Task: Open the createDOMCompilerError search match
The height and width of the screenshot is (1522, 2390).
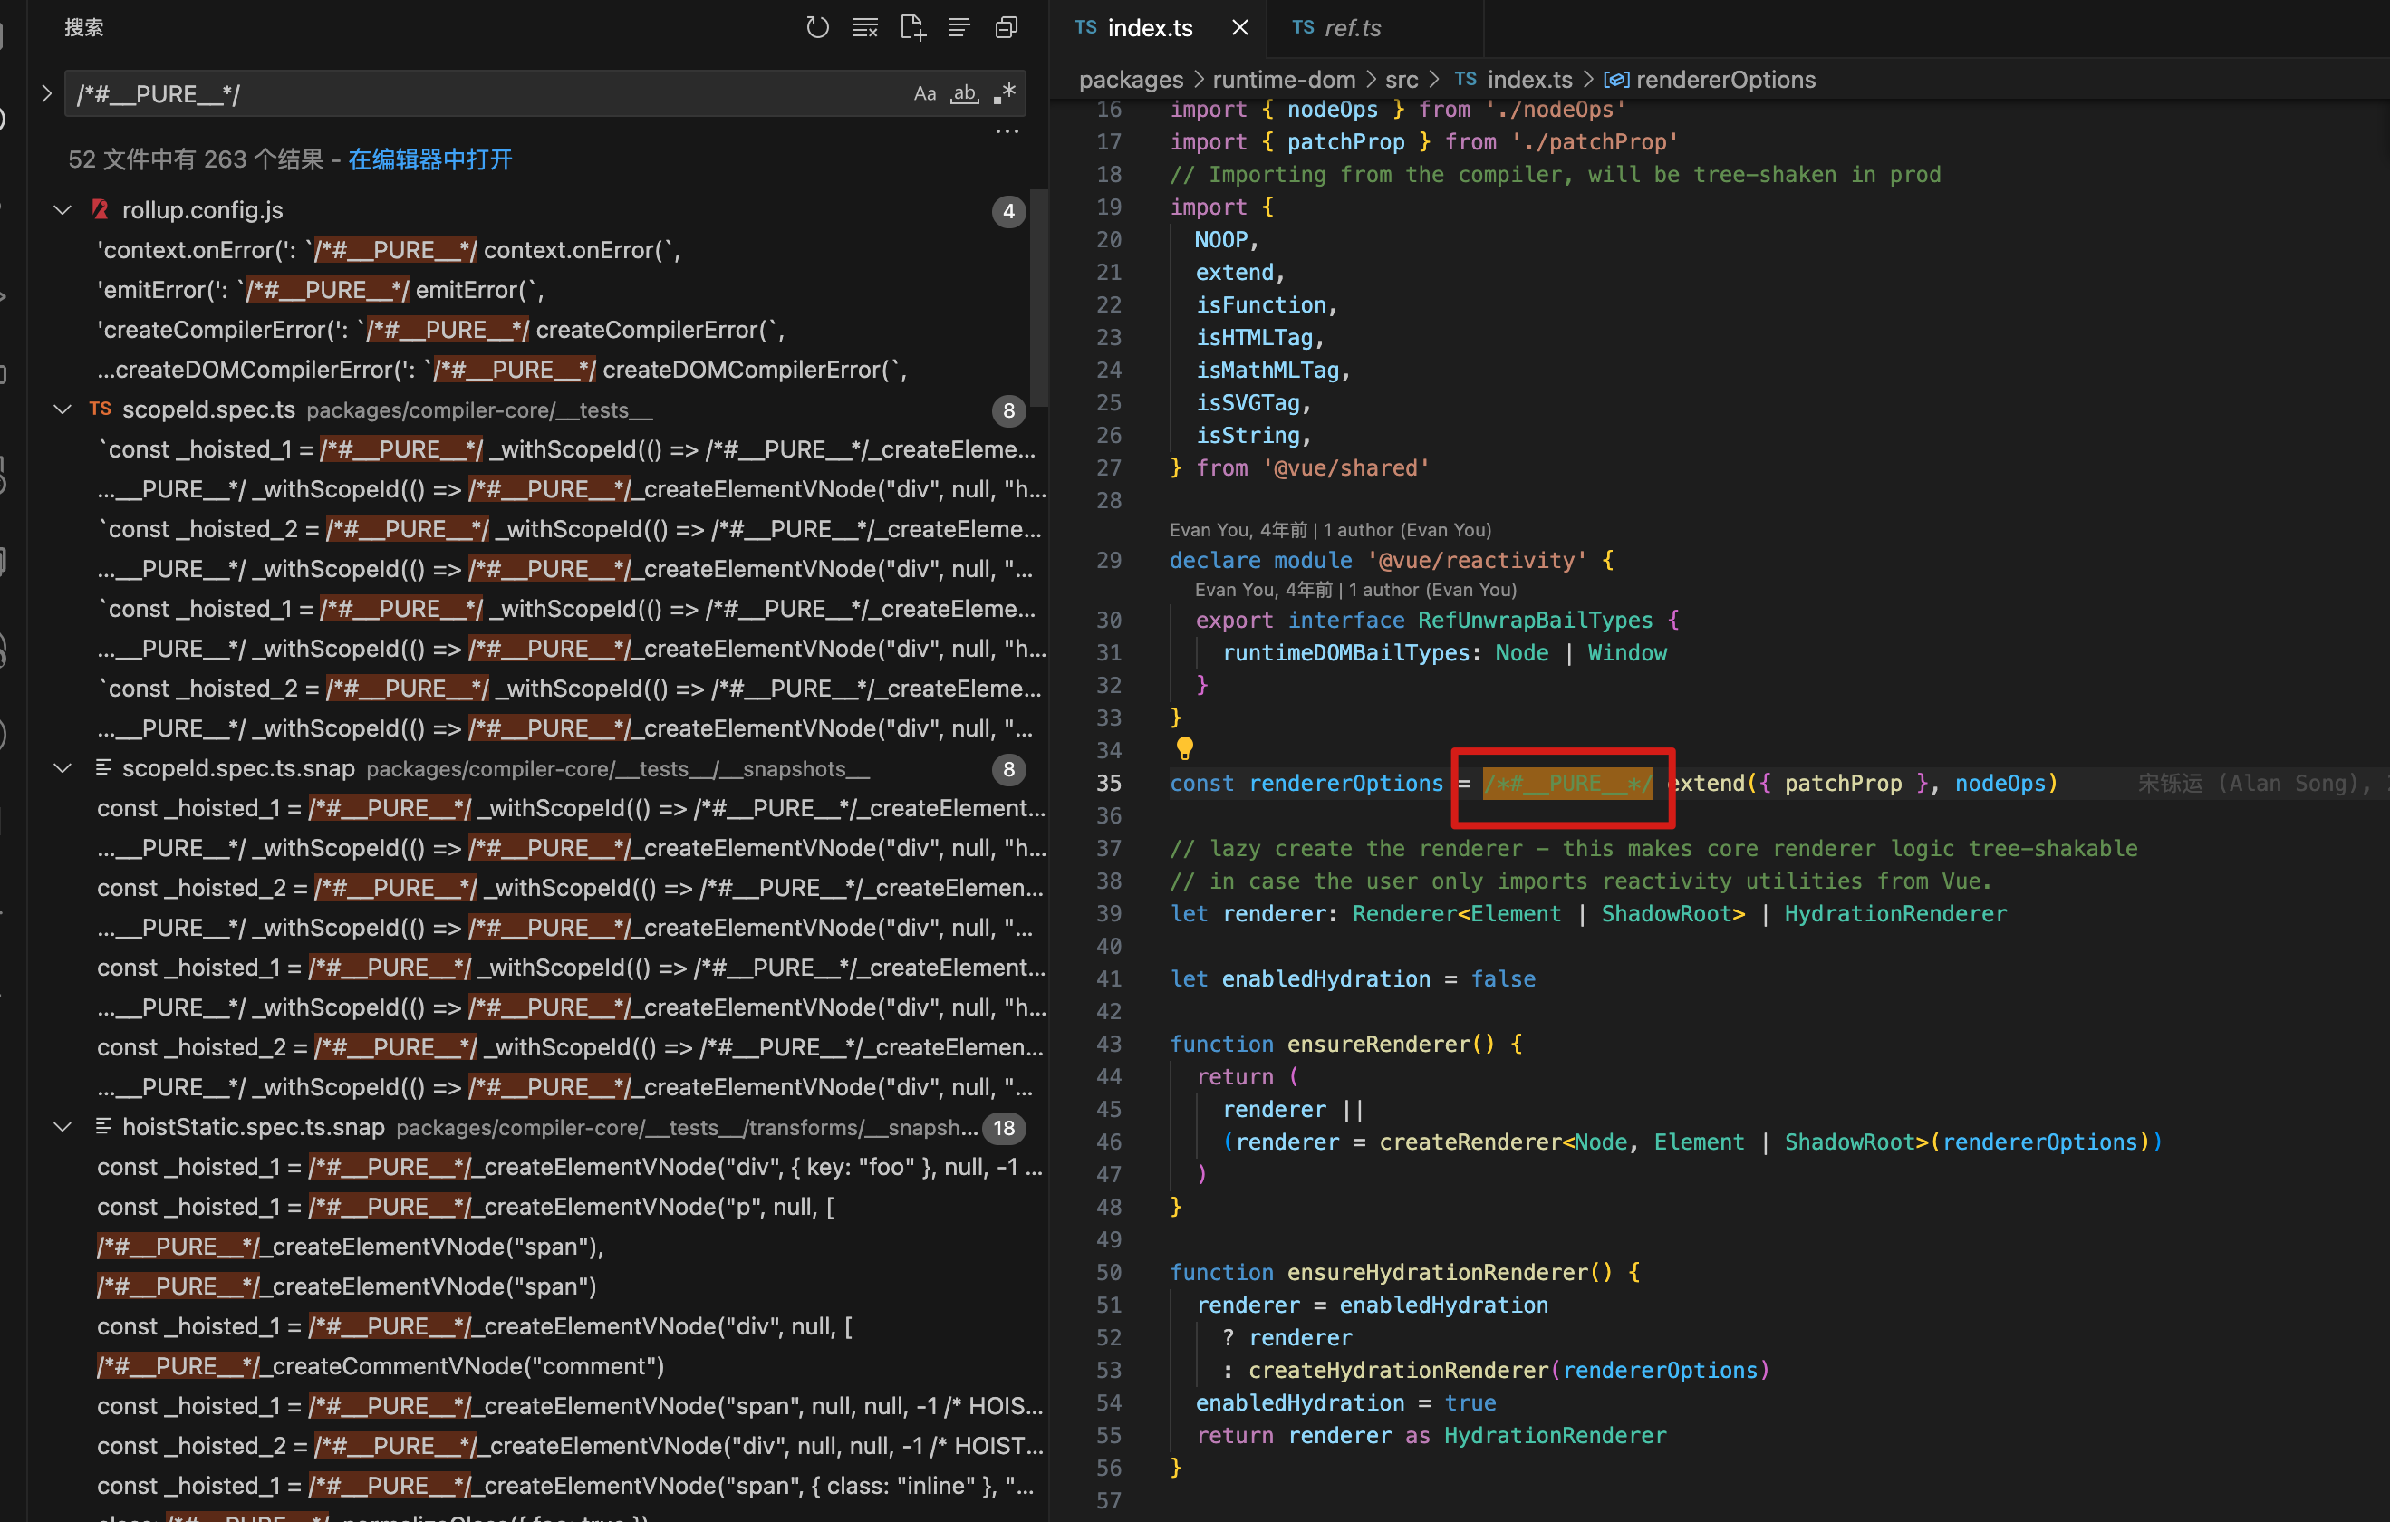Action: pos(502,369)
